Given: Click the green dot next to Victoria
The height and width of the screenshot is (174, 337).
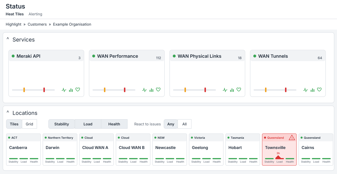Looking at the screenshot, I should pyautogui.click(x=192, y=138).
